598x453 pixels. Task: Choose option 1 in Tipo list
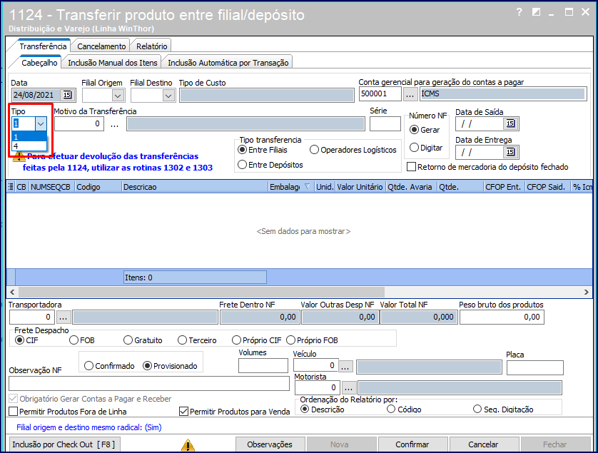(x=29, y=137)
